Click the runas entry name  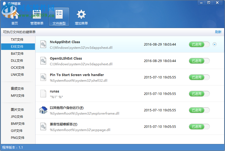54,91
